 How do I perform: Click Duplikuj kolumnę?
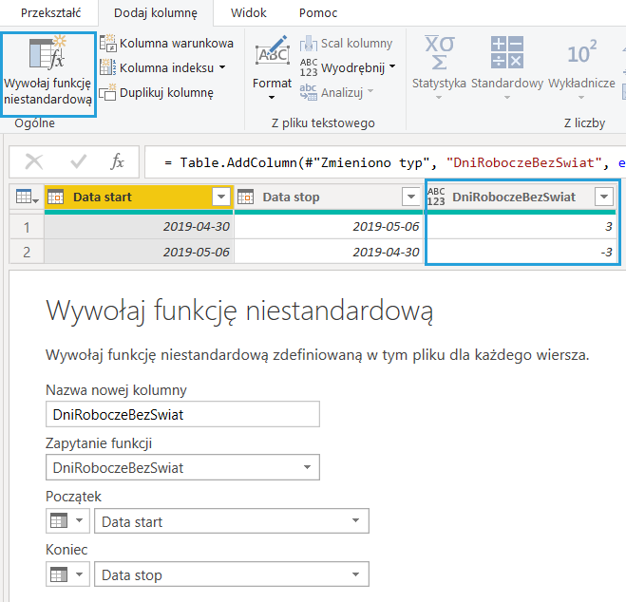tap(157, 92)
